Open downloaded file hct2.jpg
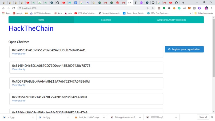The image size is (215, 121). pos(11,117)
